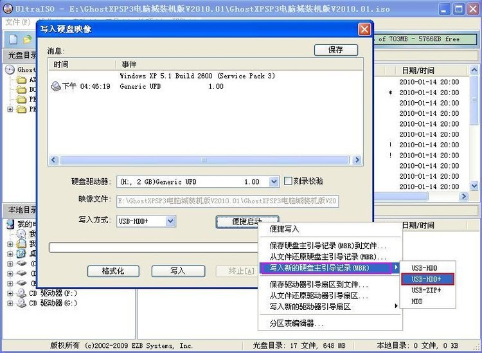Screen dimensions: 482x353
Task: Click the 写入 button
Action: point(178,271)
